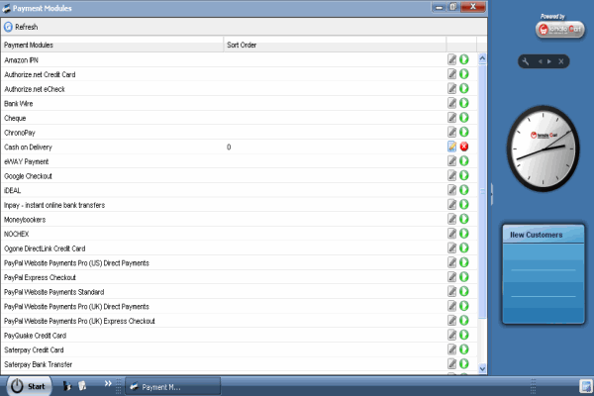The height and width of the screenshot is (396, 594).
Task: Close the gadget toolbar with X icon
Action: (x=561, y=61)
